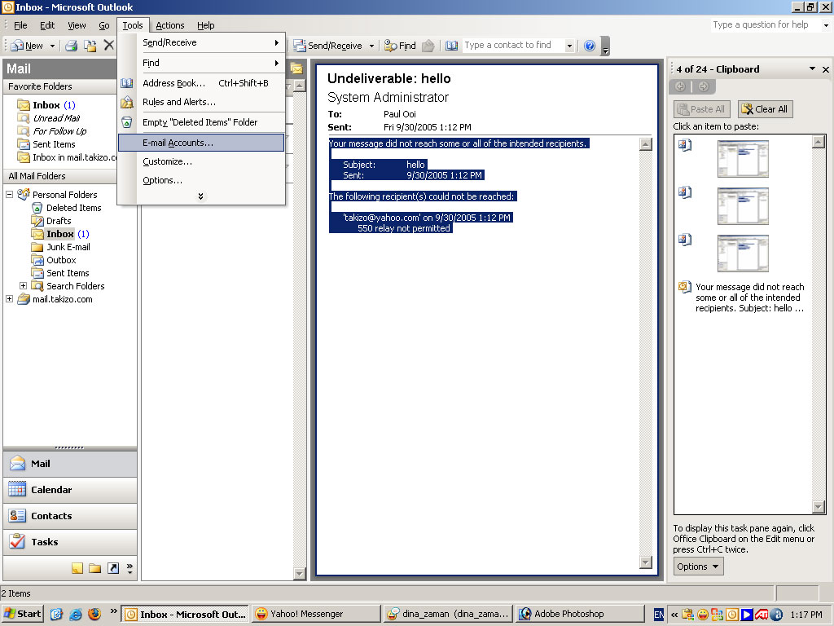Open the Help menu
The image size is (834, 626).
coord(206,25)
